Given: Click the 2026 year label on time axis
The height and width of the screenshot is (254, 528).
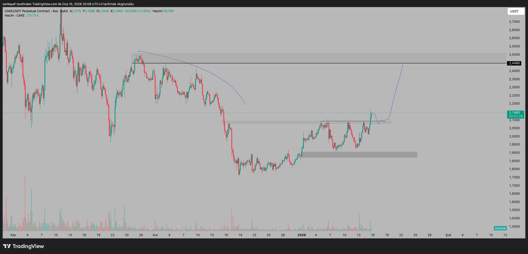Looking at the screenshot, I should pyautogui.click(x=301, y=236).
